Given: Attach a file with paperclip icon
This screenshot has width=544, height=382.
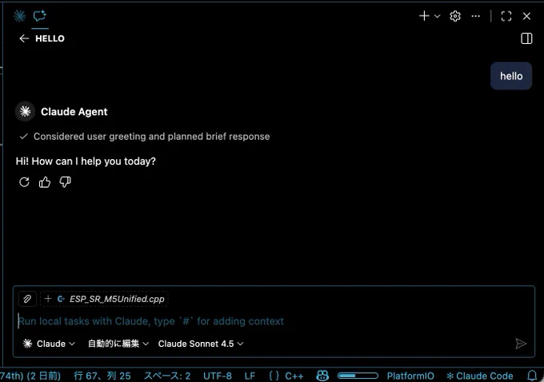Looking at the screenshot, I should 27,299.
